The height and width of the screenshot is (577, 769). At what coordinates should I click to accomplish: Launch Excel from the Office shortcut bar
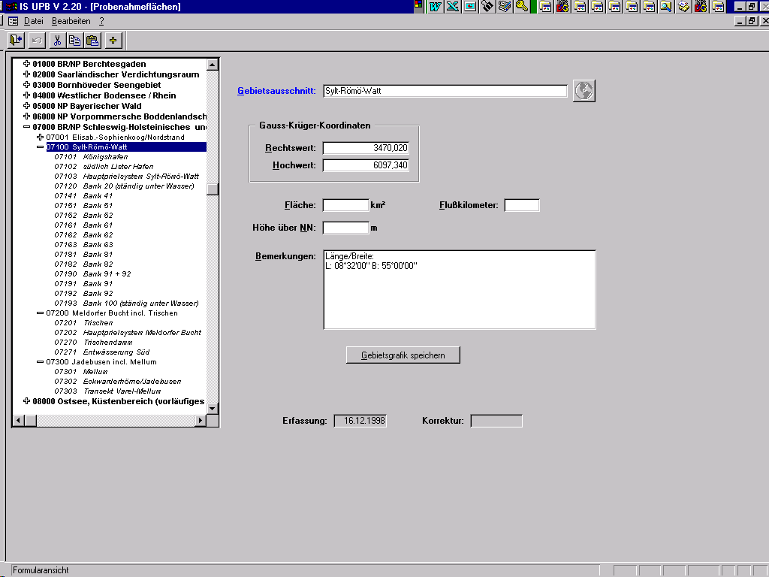(452, 7)
